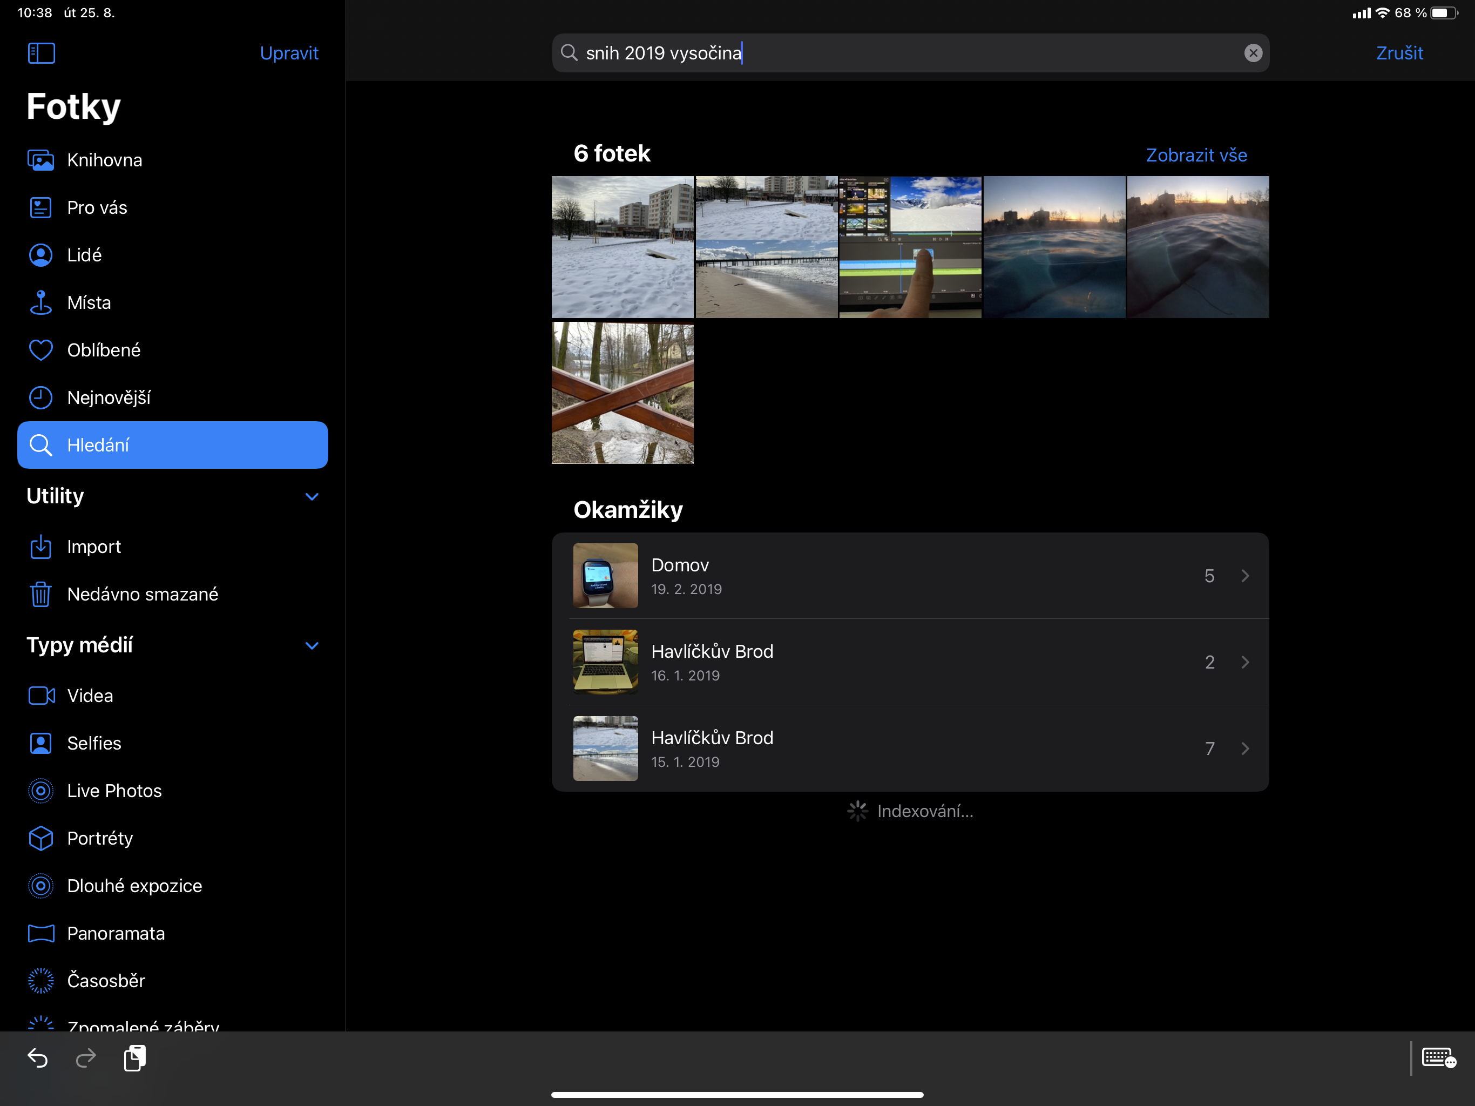1475x1106 pixels.
Task: Tap the undo arrow icon
Action: (x=38, y=1058)
